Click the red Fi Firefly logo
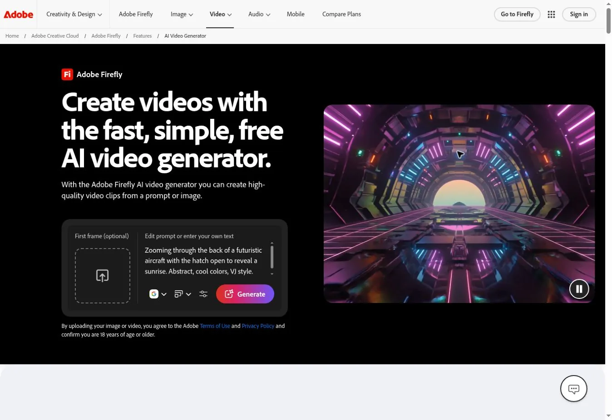Image resolution: width=612 pixels, height=420 pixels. [x=67, y=74]
